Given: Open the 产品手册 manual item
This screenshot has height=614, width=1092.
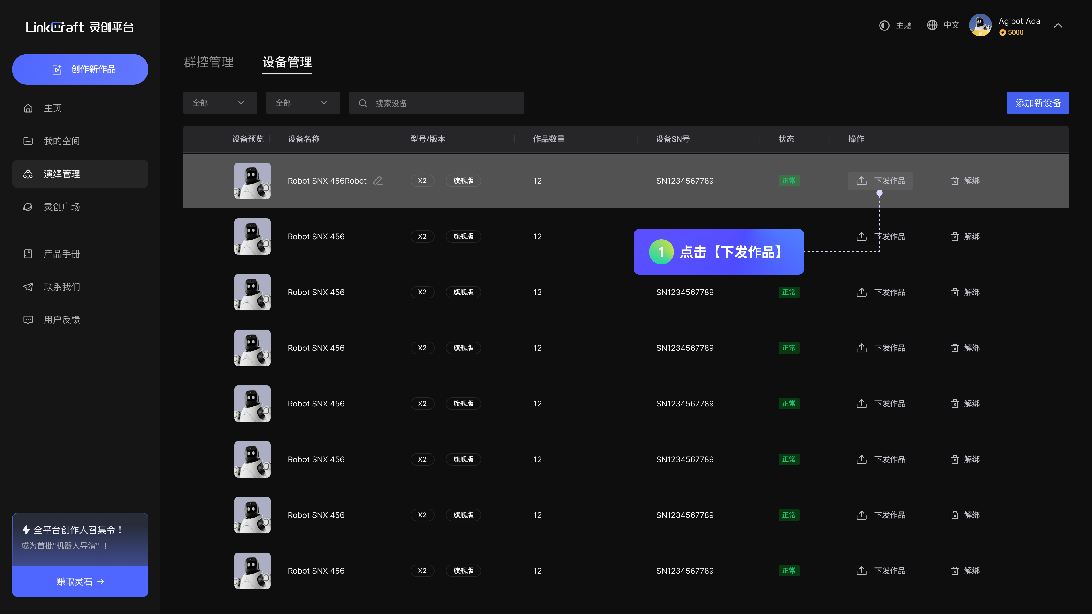Looking at the screenshot, I should 62,254.
